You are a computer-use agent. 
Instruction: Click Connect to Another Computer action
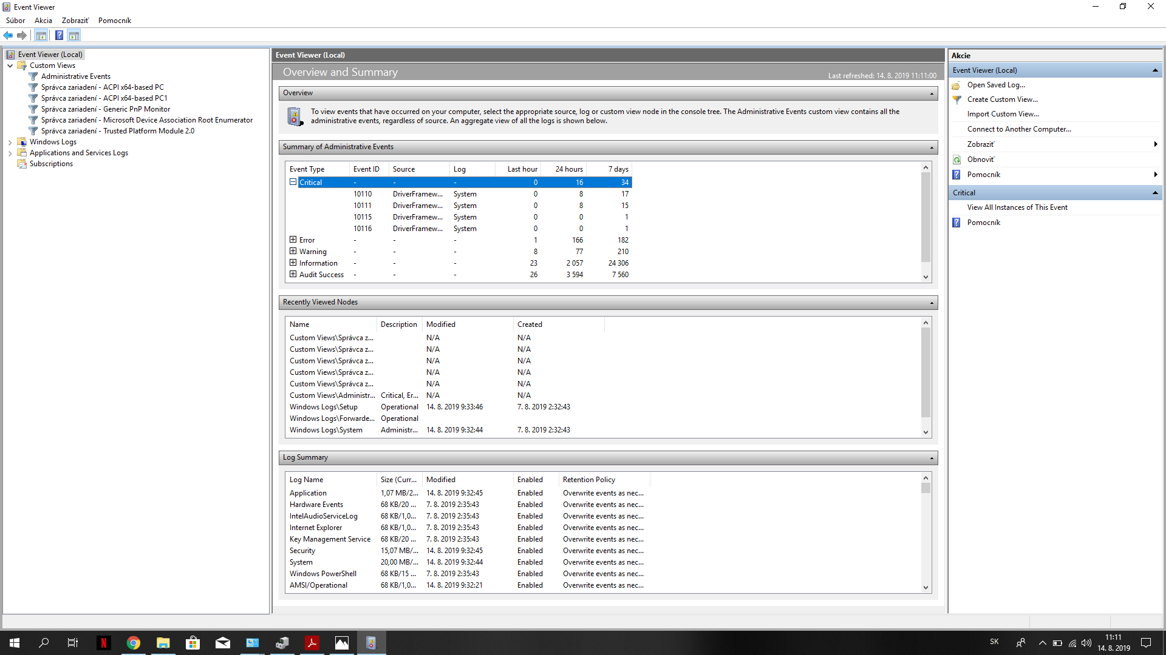(1018, 129)
